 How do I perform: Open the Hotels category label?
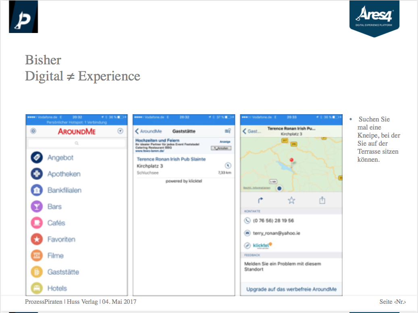pos(57,288)
